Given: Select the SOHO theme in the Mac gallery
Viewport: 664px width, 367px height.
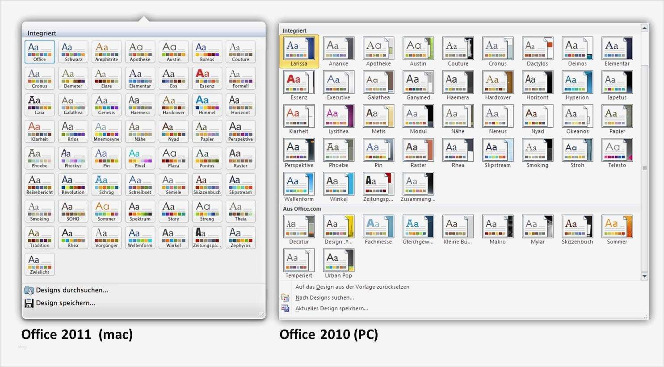Looking at the screenshot, I should click(x=73, y=211).
